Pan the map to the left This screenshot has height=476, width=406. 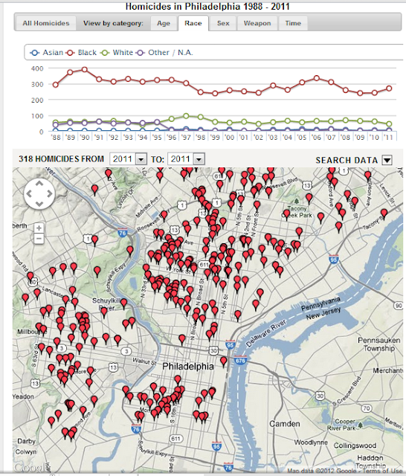pyautogui.click(x=29, y=193)
